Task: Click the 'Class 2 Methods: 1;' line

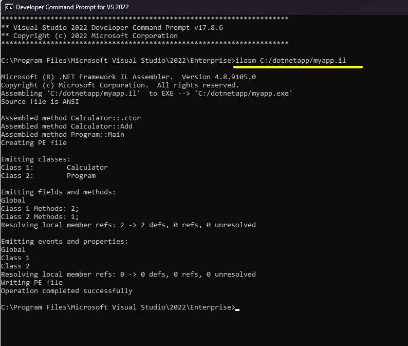Action: click(40, 217)
